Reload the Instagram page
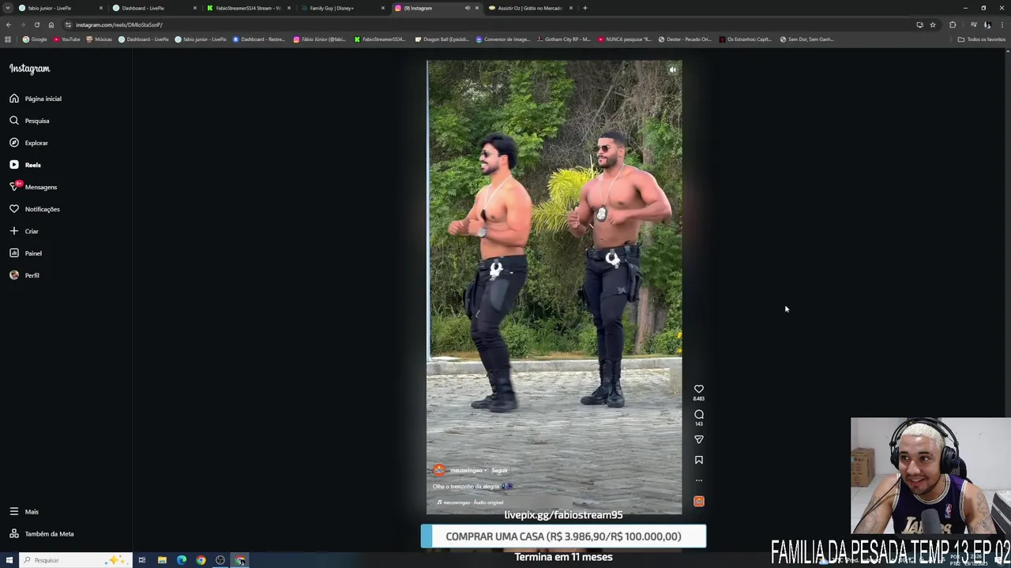The height and width of the screenshot is (568, 1011). coord(36,24)
